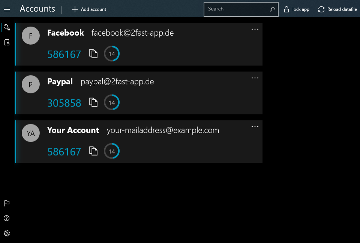Click the Your Account code 586167
The image size is (360, 243).
[64, 152]
